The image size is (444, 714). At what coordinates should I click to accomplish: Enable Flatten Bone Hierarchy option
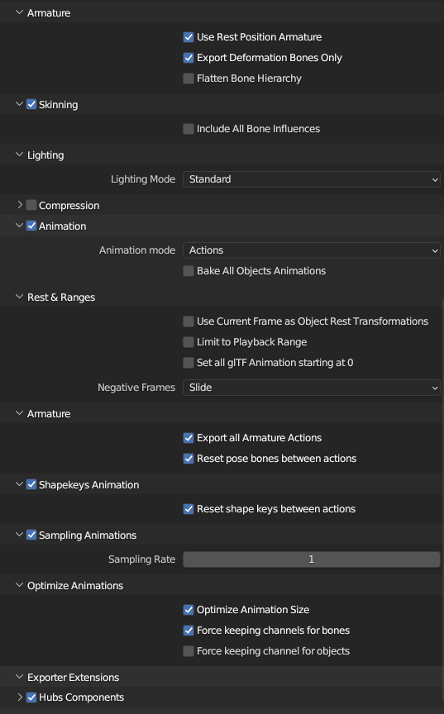pos(189,79)
